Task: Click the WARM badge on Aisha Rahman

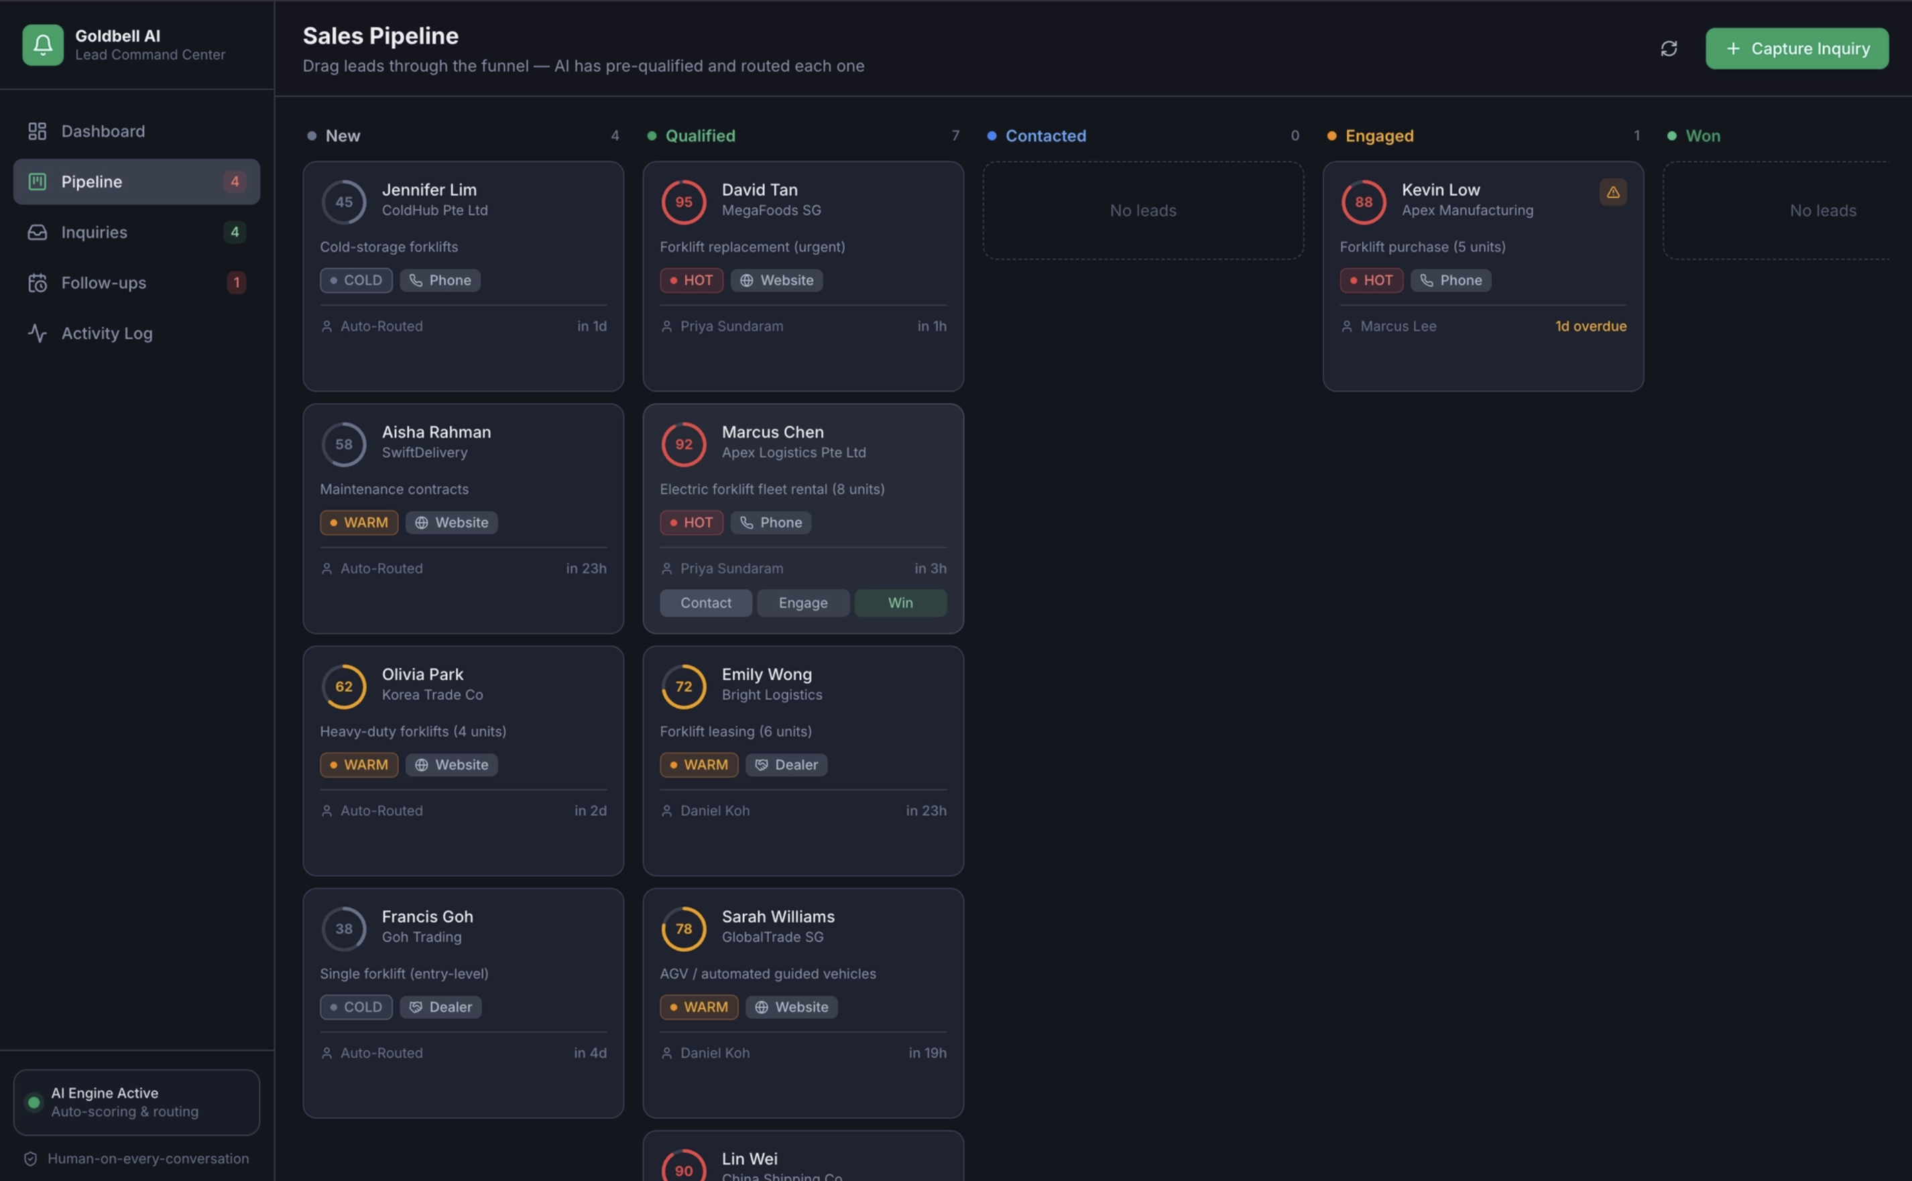Action: (x=359, y=523)
